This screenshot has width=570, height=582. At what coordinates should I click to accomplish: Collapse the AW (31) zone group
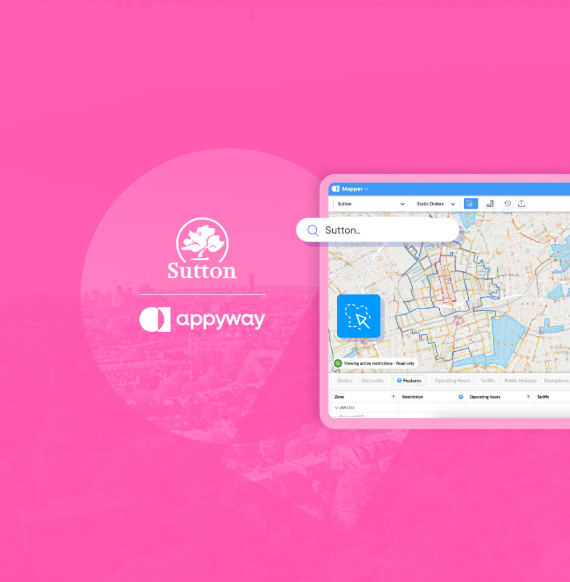(x=337, y=407)
